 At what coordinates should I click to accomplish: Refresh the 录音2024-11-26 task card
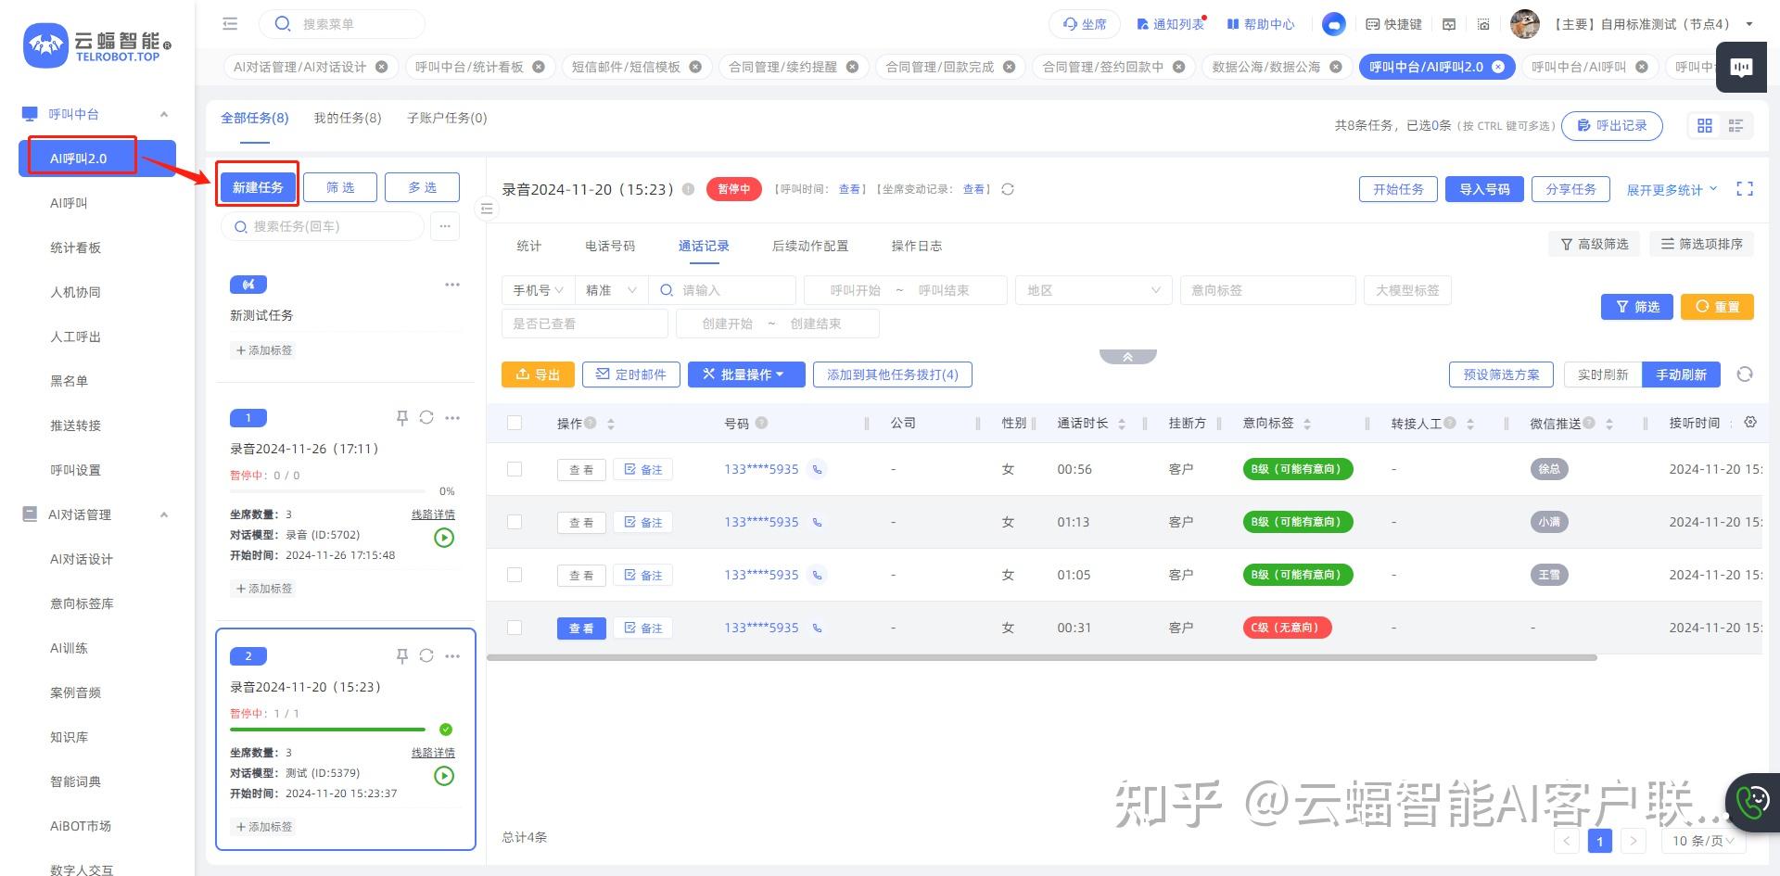click(426, 418)
